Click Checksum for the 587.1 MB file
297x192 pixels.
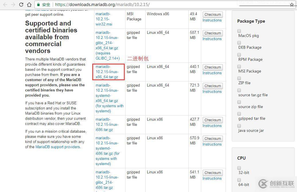[x=212, y=33]
